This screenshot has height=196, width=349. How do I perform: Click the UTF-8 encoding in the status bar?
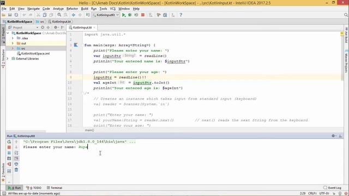tap(324, 194)
